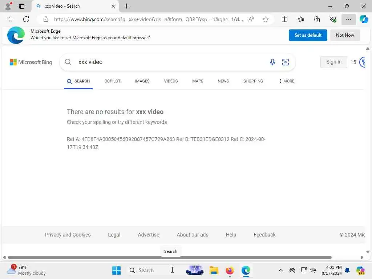Screen dimensions: 372x279
Task: Click Bing search text field
Action: [171, 62]
